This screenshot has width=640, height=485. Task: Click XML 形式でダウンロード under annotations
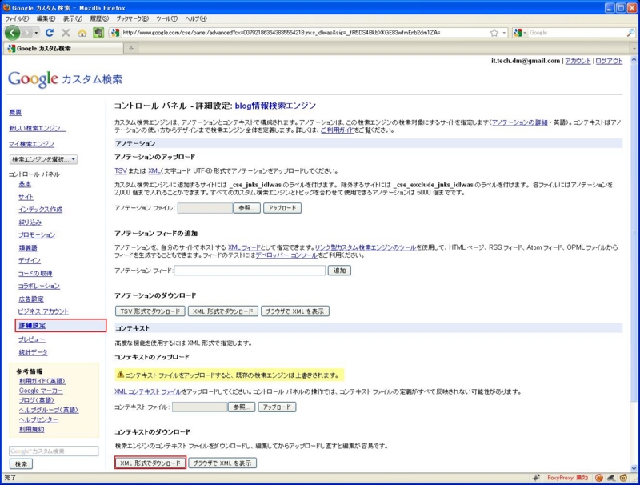(223, 311)
